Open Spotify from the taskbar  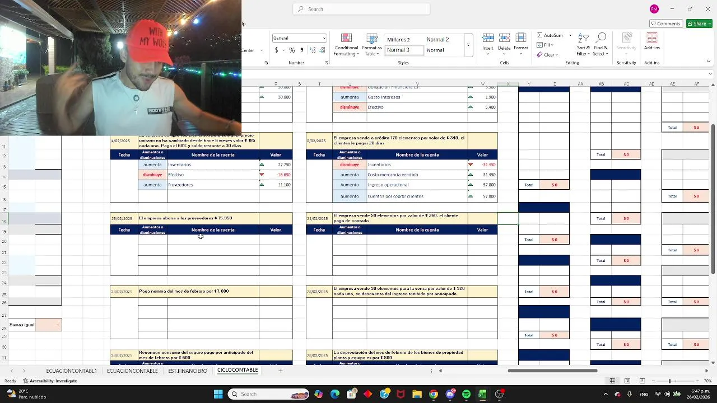(x=466, y=394)
